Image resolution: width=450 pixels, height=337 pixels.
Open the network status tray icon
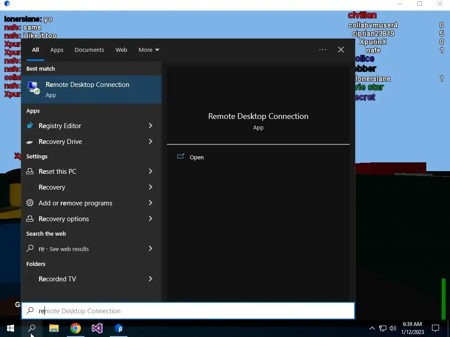coord(383,328)
